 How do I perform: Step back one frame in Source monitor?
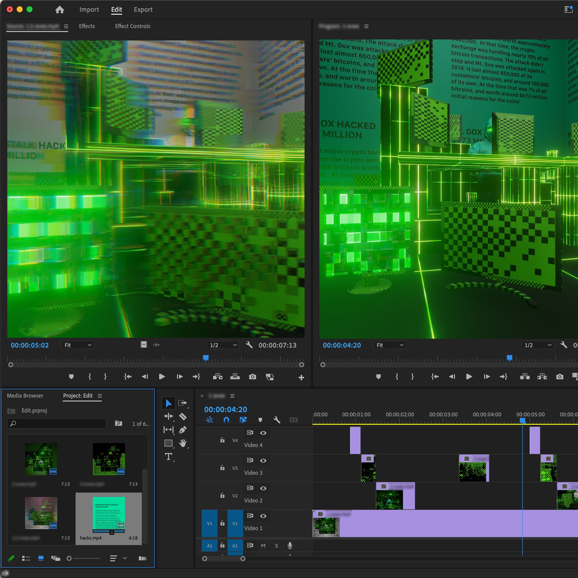145,377
